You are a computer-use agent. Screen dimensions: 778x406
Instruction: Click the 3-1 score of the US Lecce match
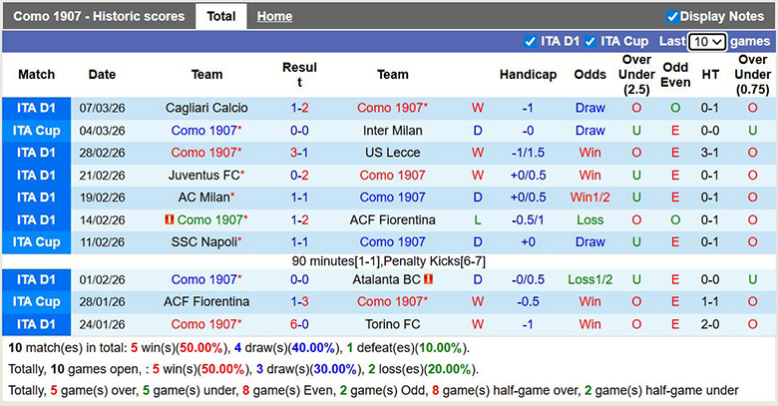(298, 153)
